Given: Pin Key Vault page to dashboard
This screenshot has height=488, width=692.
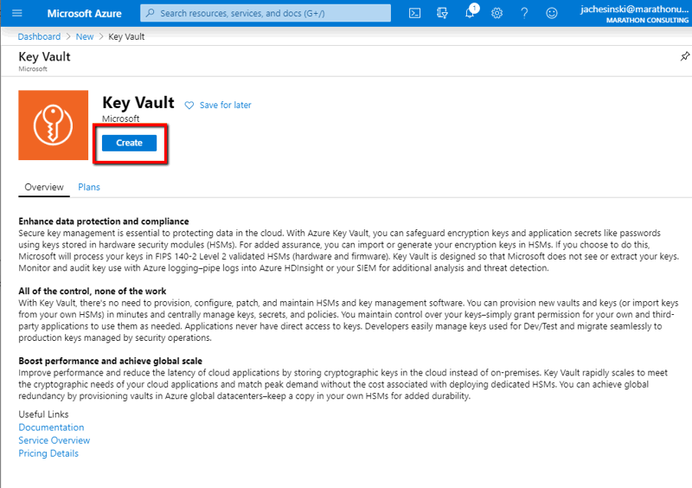Looking at the screenshot, I should click(x=684, y=56).
